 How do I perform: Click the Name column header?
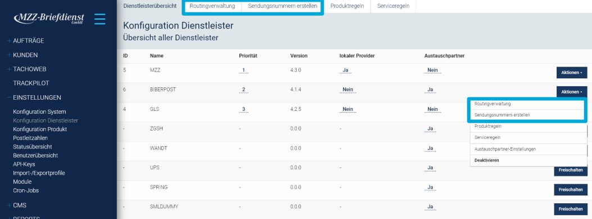click(156, 55)
